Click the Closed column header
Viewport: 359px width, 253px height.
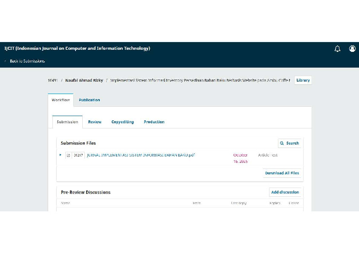click(x=294, y=203)
